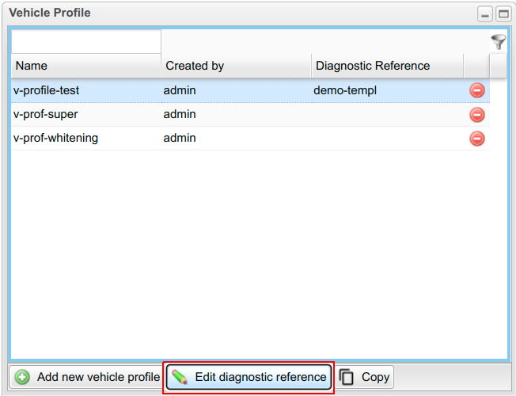Remove v-prof-super using red minus icon
This screenshot has height=396, width=516.
477,115
